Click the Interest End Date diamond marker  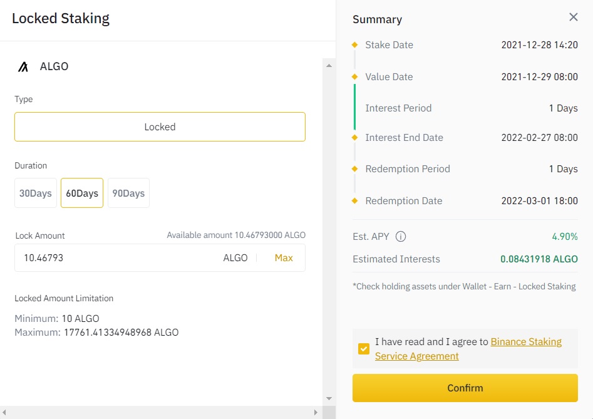pos(355,137)
